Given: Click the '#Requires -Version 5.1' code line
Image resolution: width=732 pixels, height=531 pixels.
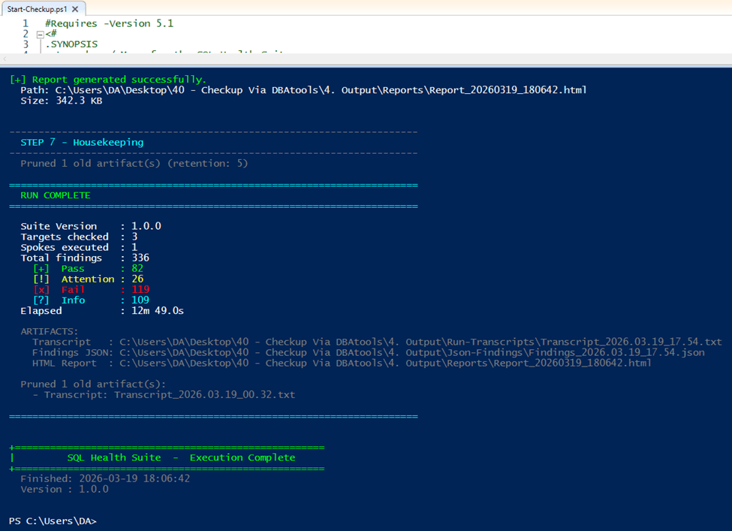Looking at the screenshot, I should (110, 23).
